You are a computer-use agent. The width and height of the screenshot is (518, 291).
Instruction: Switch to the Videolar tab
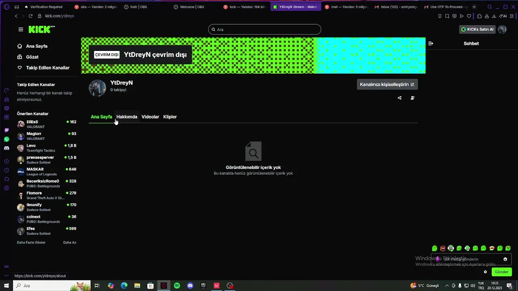coord(150,117)
